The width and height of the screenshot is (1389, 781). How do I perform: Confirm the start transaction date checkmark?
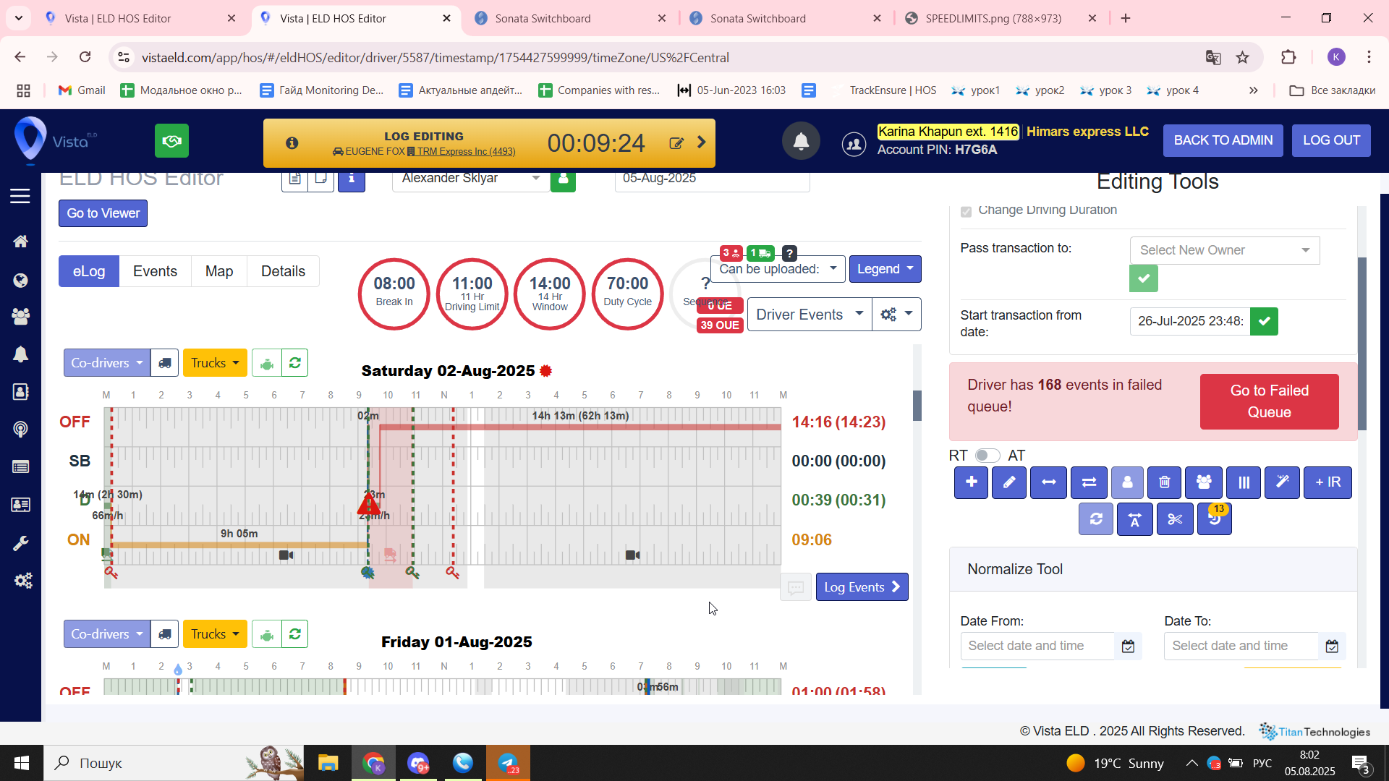click(1264, 321)
